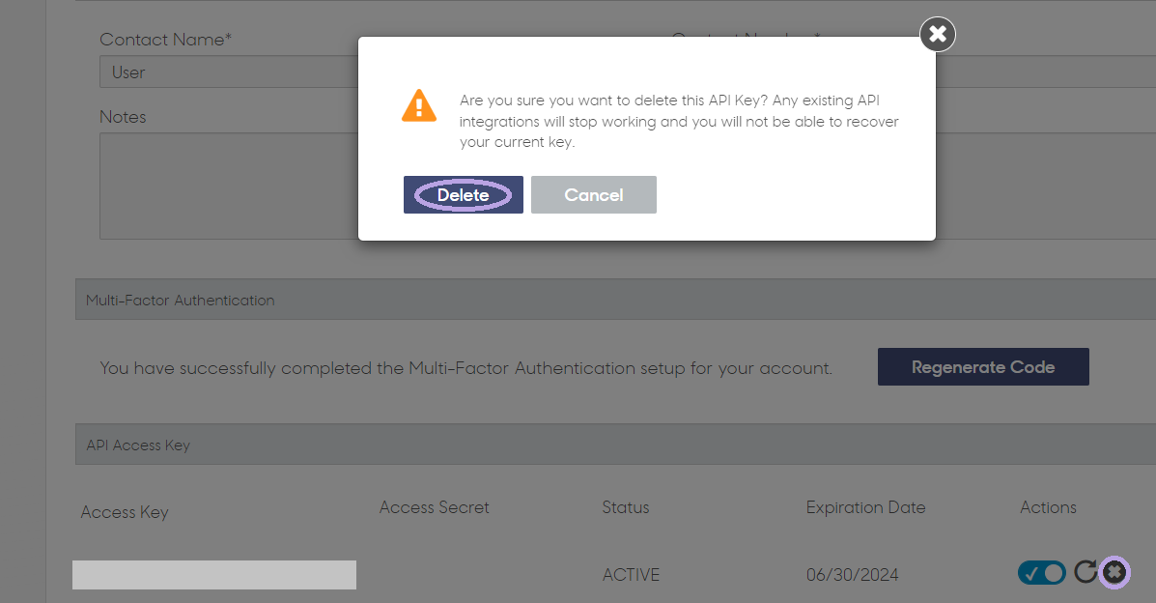Click inside the Notes text area
Viewport: 1156px width, 603px height.
click(229, 186)
